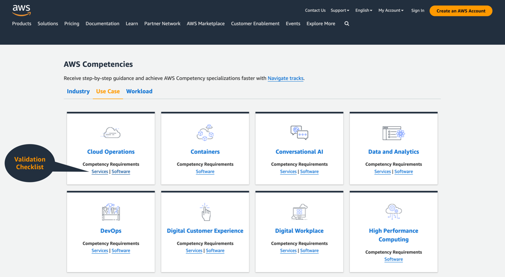Click Competency Requirements text under DevOps

pos(111,243)
